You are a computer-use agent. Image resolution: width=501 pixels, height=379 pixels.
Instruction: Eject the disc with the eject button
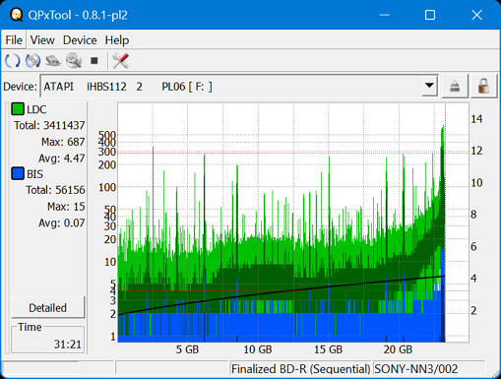pos(455,87)
